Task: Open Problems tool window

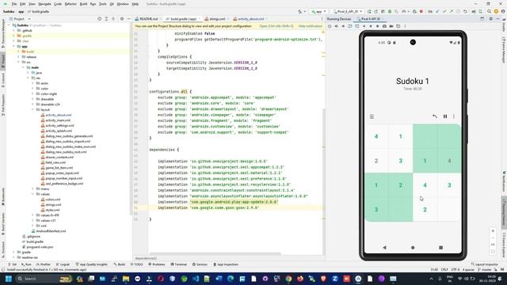Action: point(157,264)
